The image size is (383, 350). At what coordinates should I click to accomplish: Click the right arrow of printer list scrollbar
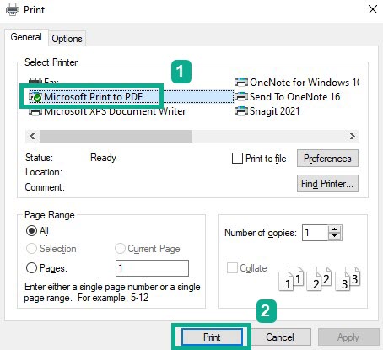point(353,137)
